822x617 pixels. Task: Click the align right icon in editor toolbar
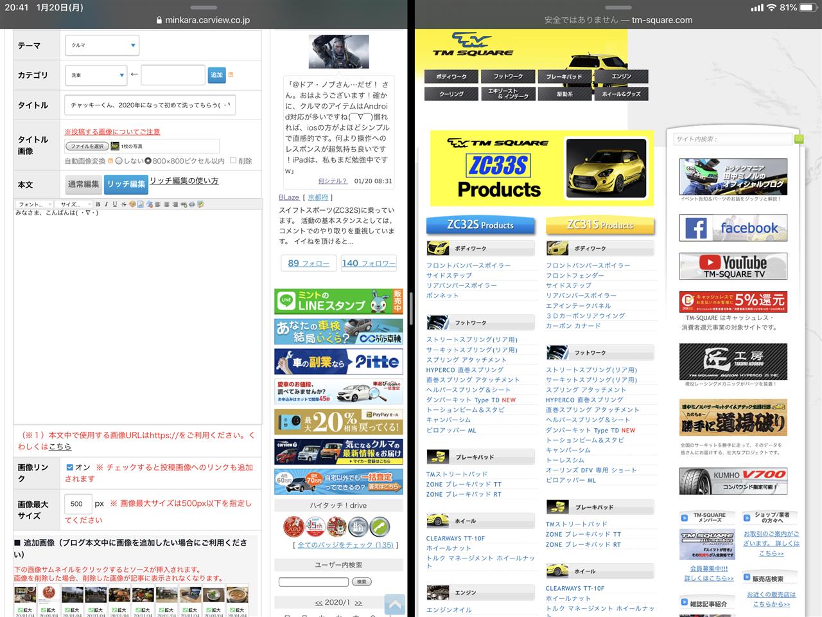(x=175, y=204)
